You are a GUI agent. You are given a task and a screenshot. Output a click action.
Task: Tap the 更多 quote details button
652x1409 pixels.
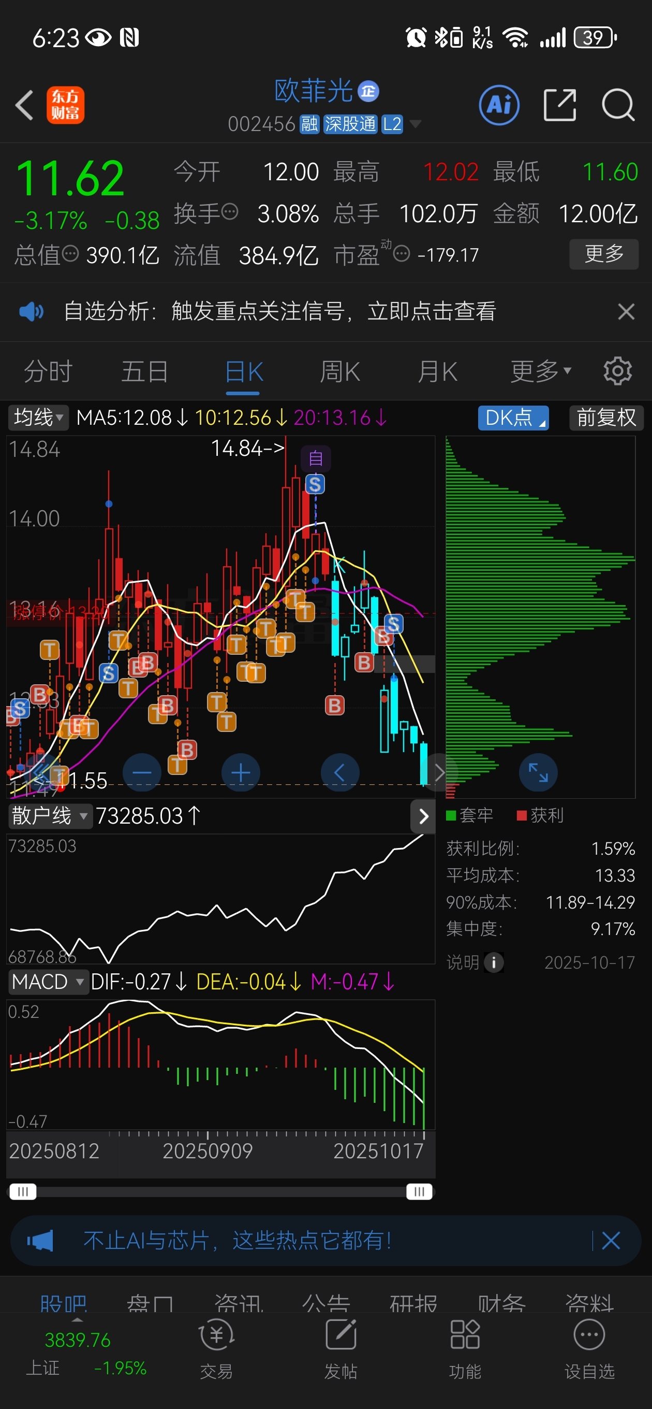[604, 254]
